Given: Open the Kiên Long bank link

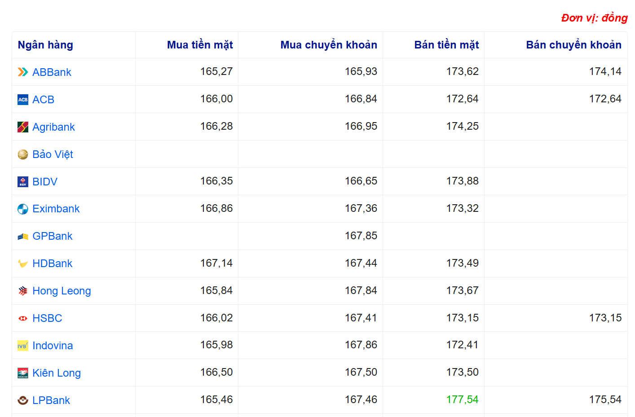Looking at the screenshot, I should (57, 373).
